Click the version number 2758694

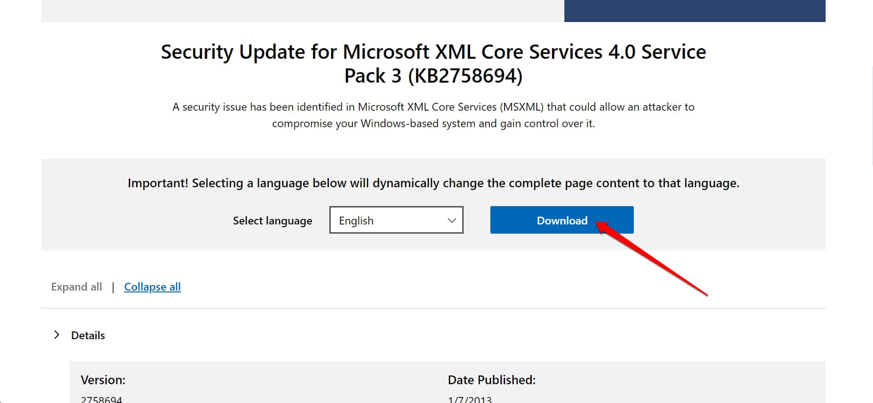tap(102, 399)
